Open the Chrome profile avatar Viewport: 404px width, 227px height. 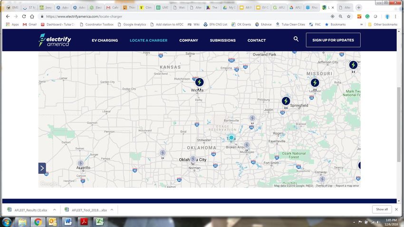pos(387,17)
